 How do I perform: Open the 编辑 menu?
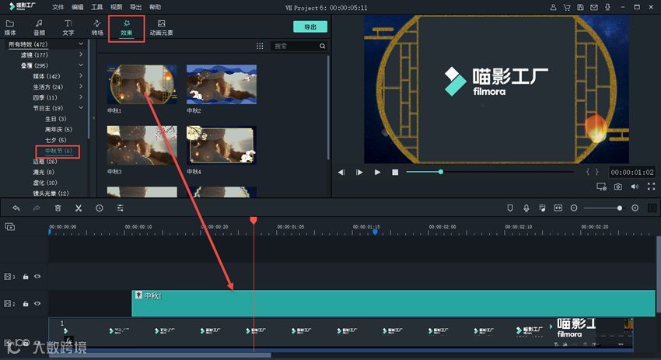78,7
